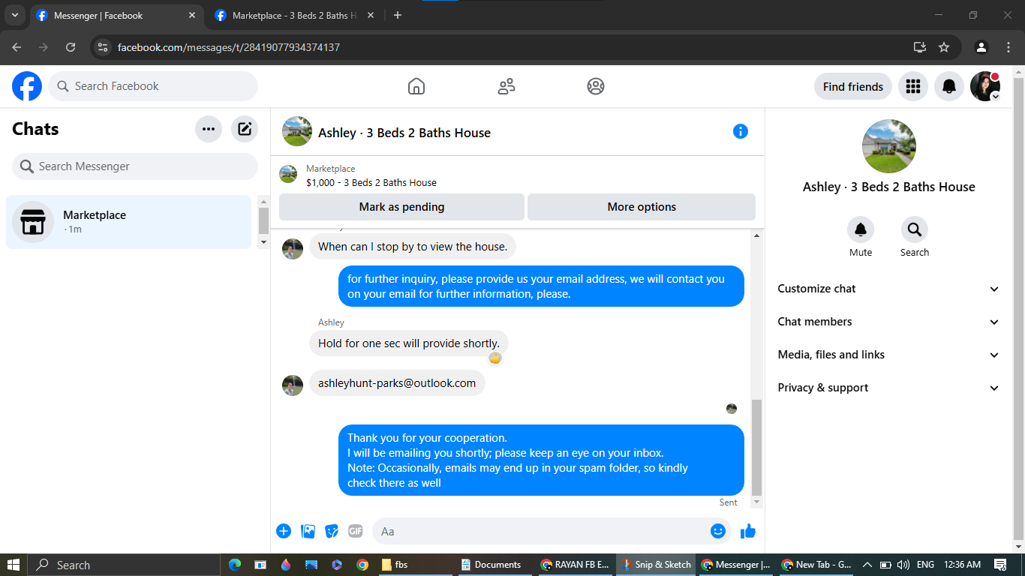
Task: Open the Chrome profile icon
Action: click(x=981, y=47)
